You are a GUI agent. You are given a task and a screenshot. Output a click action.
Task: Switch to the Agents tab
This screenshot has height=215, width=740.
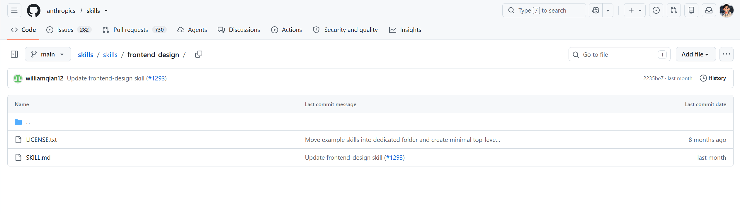[192, 30]
